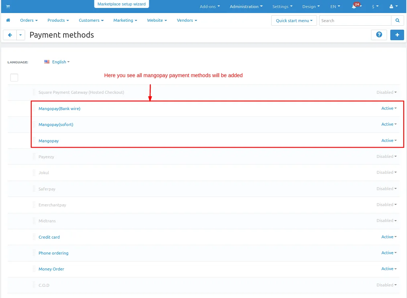Screen dimensions: 407x298
Task: Grab drag handle for Midtrans row
Action: tap(34, 221)
